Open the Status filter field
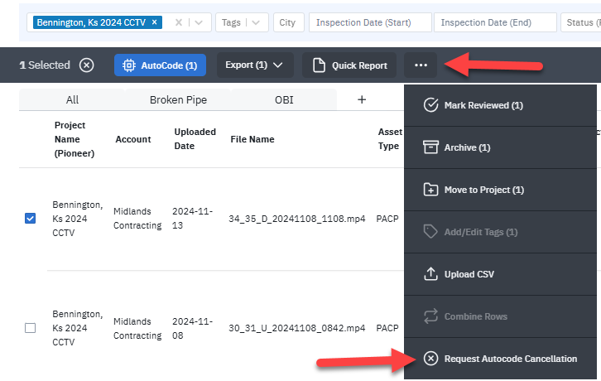Screen dimensions: 601x381 580,22
